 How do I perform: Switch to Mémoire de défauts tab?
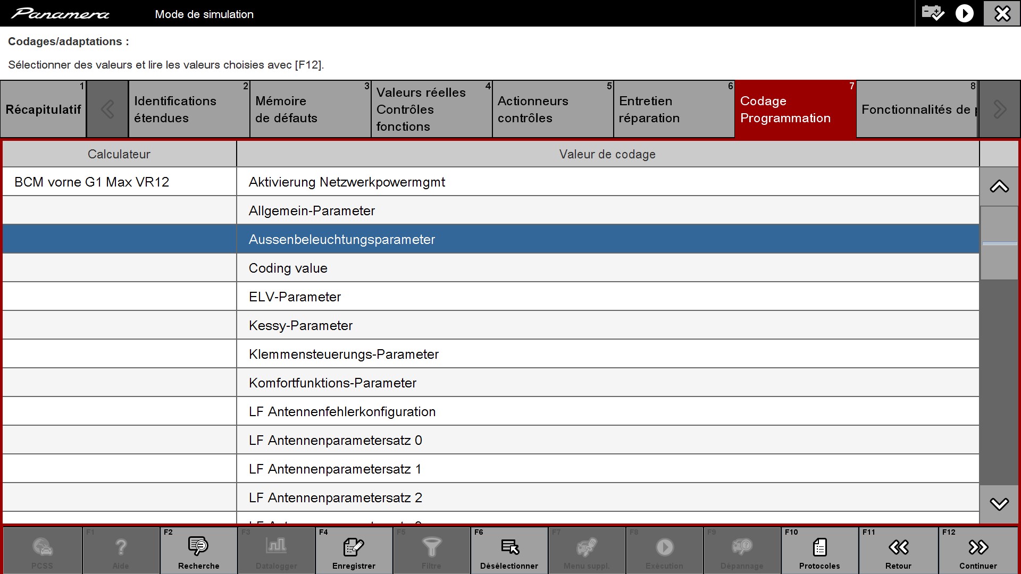pos(310,109)
